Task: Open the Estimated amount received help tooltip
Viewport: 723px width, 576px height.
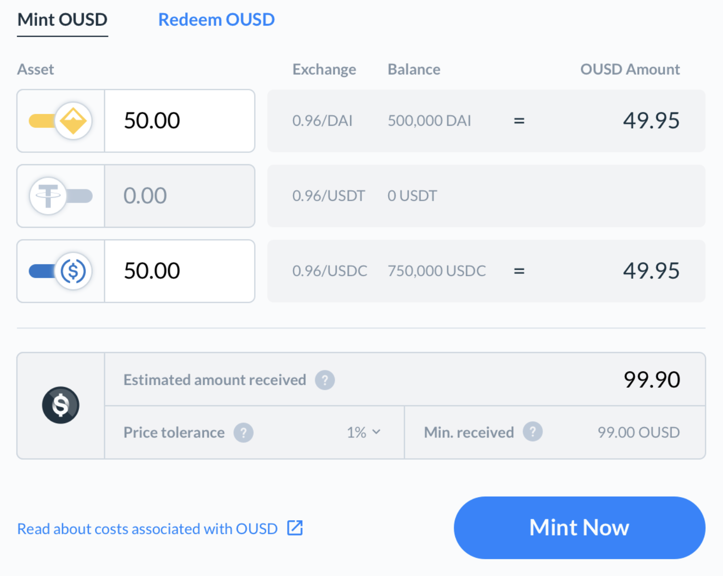Action: coord(325,380)
